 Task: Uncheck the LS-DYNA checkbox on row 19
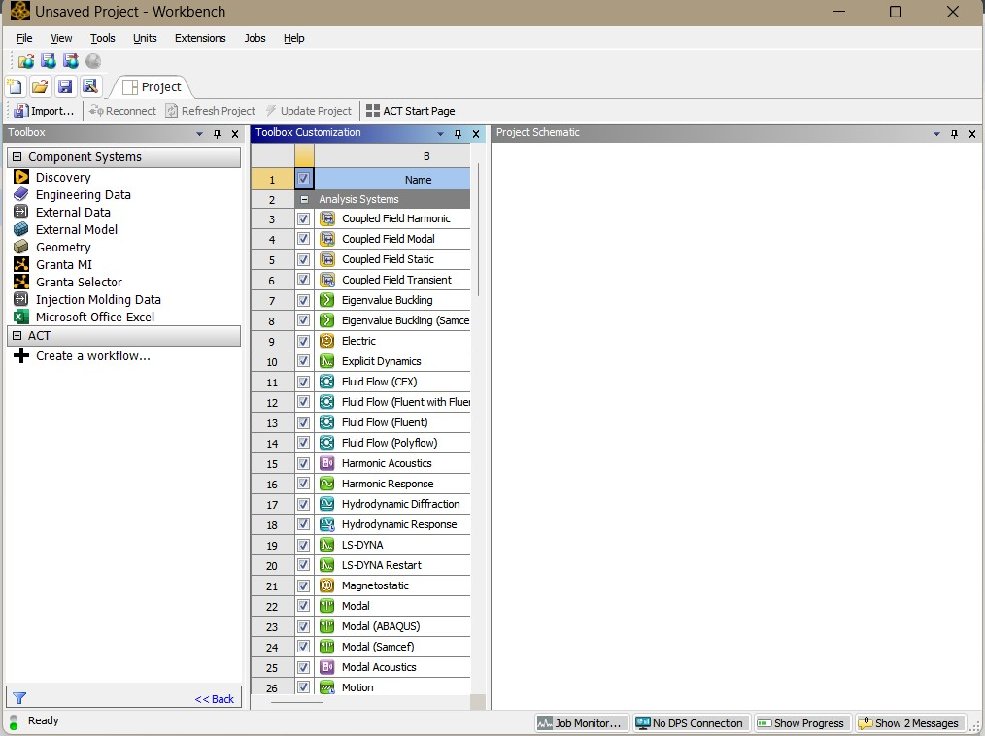pyautogui.click(x=303, y=545)
